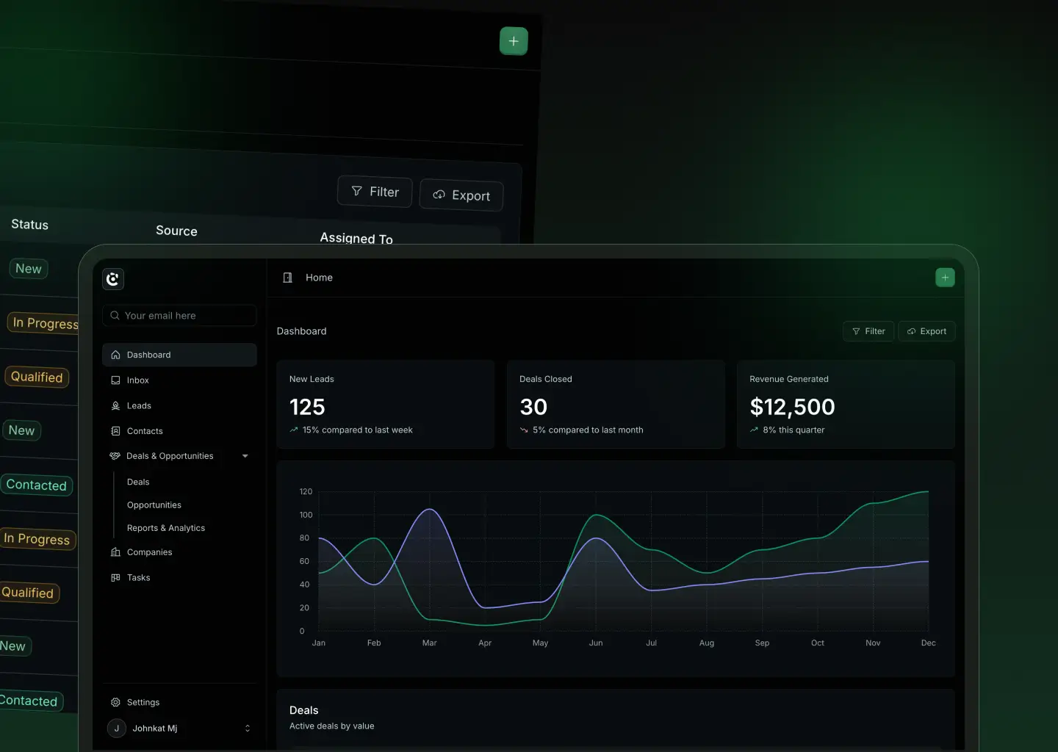This screenshot has width=1058, height=752.
Task: Click the Export button
Action: 926,331
